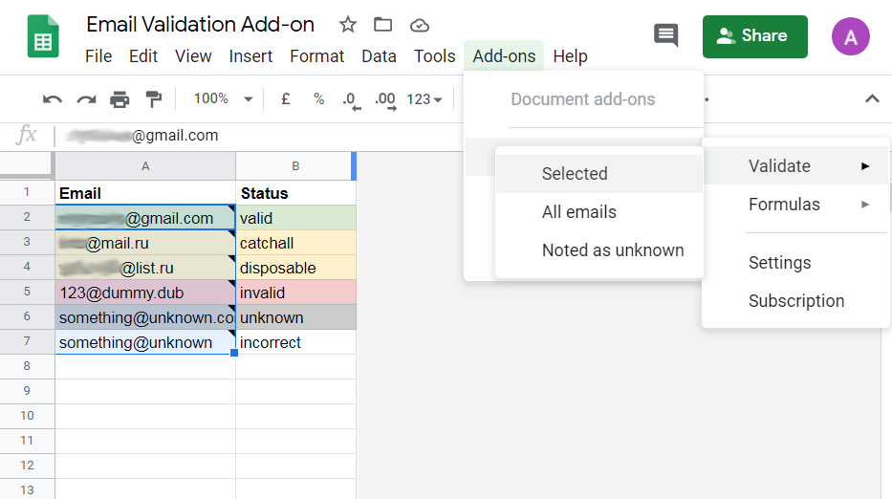Viewport: 892px width, 499px height.
Task: Star this spreadsheet document
Action: (348, 25)
